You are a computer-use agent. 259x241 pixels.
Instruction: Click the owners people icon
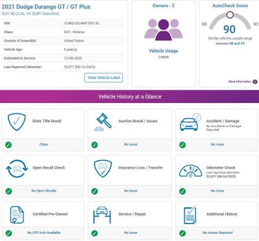(163, 30)
